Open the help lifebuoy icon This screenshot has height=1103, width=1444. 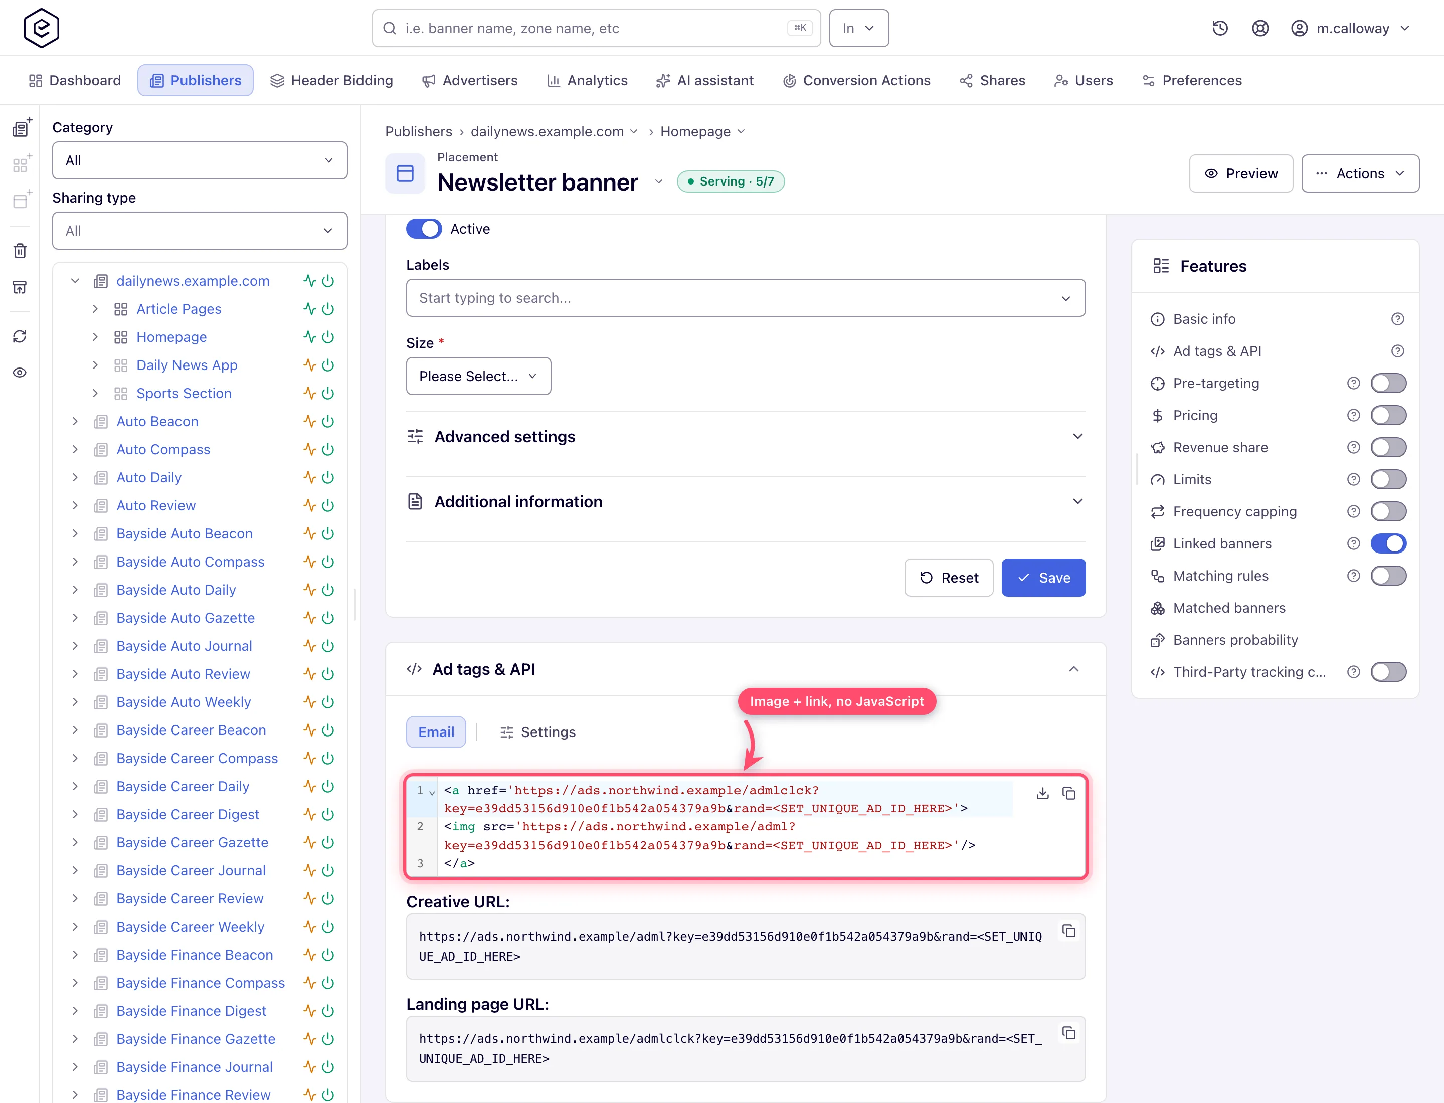point(1259,28)
